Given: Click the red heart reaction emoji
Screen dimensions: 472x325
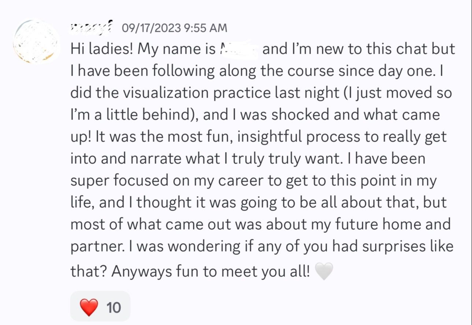Looking at the screenshot, I should (x=89, y=307).
